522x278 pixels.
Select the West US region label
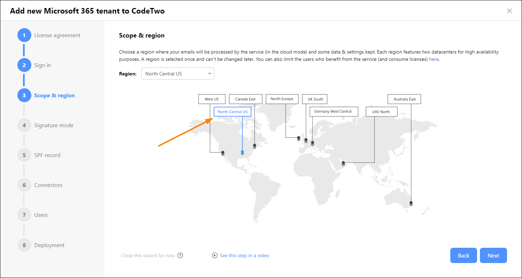212,99
